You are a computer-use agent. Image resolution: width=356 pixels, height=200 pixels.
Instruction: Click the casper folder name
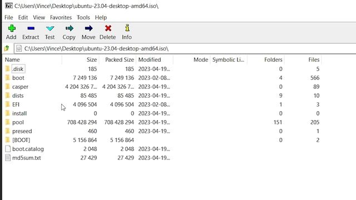(x=20, y=87)
